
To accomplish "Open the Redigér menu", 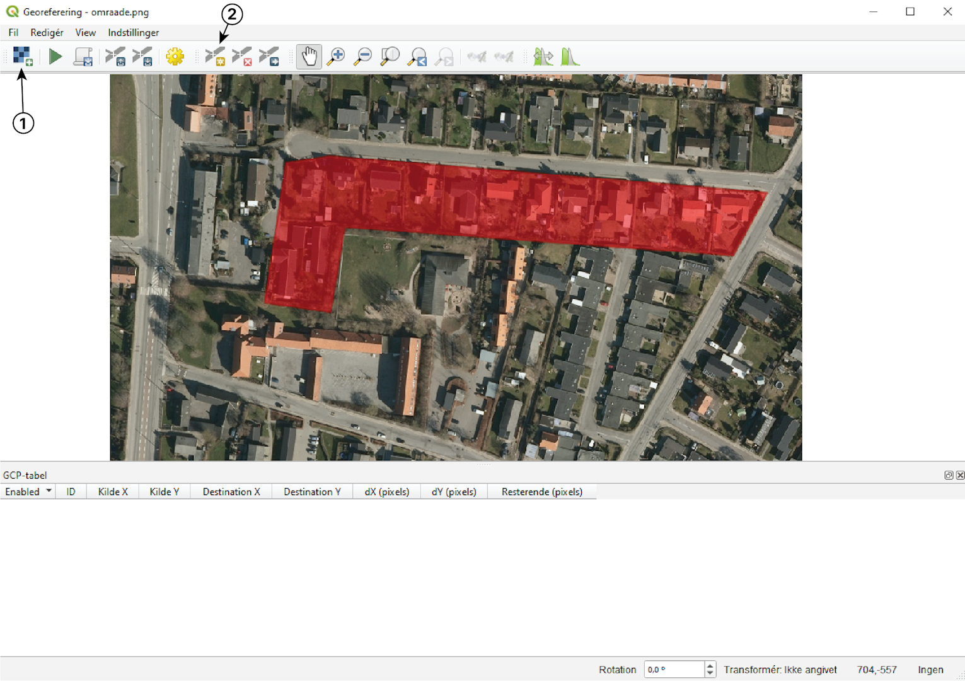I will click(x=47, y=33).
